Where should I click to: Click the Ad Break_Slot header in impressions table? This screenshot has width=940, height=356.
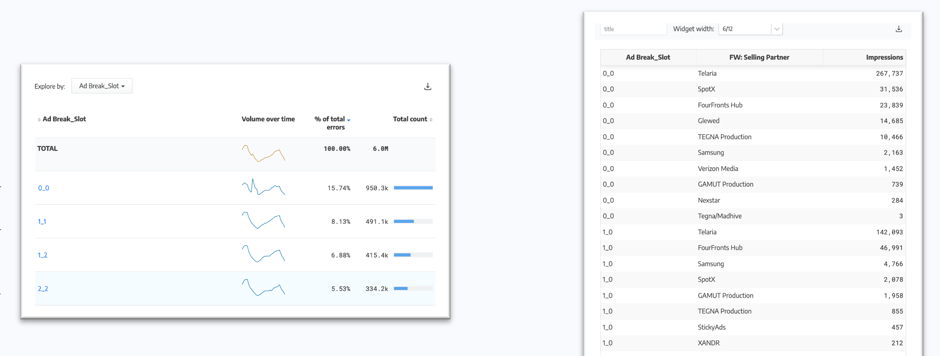(x=648, y=57)
